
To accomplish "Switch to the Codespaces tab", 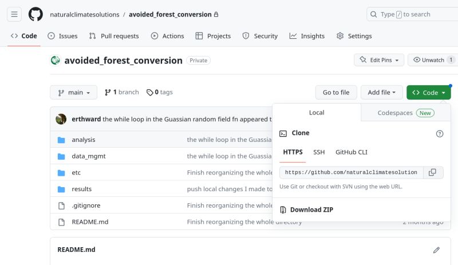I will tap(405, 113).
